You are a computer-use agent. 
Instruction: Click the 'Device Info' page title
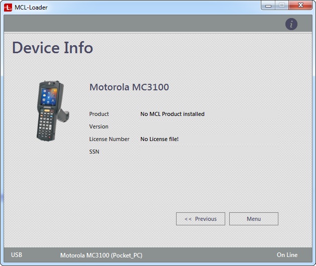point(53,48)
